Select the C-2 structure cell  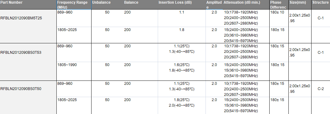point(320,88)
